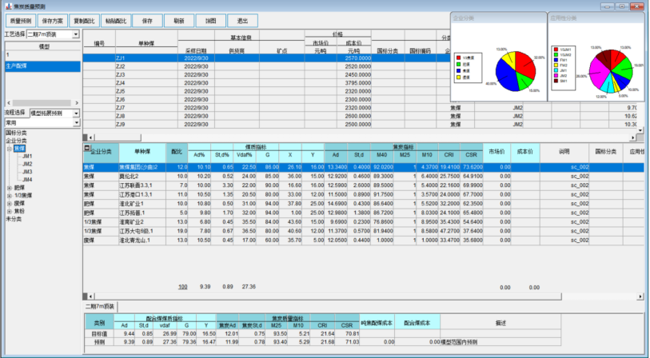This screenshot has width=650, height=358.
Task: Click the 刷新 button
Action: pos(179,21)
